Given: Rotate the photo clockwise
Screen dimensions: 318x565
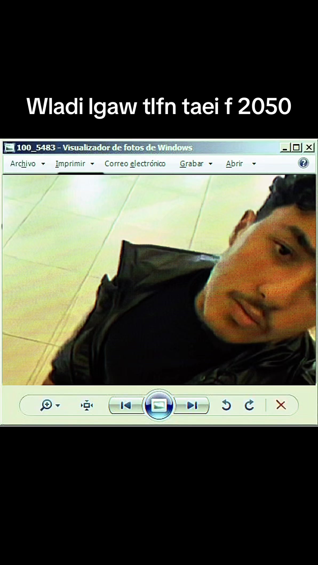Looking at the screenshot, I should (249, 405).
